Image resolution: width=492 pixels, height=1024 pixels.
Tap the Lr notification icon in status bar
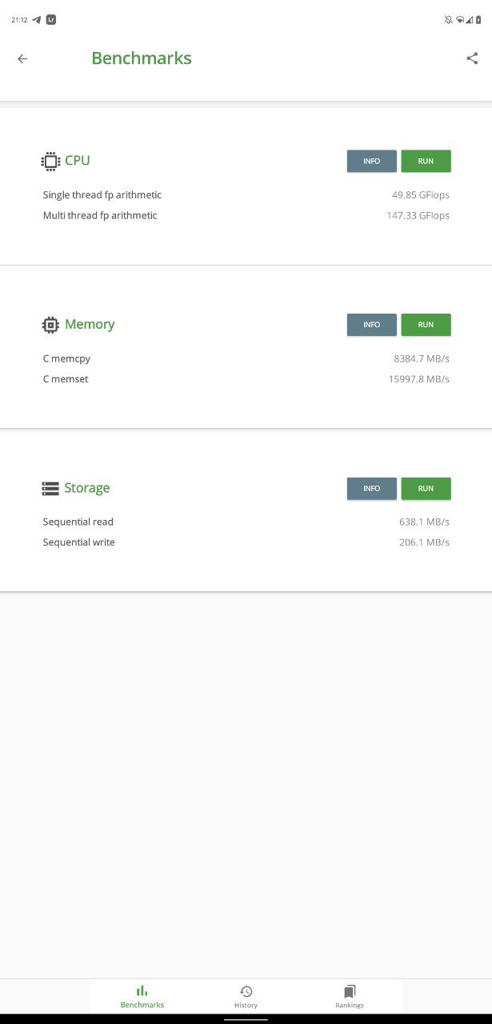pos(51,20)
